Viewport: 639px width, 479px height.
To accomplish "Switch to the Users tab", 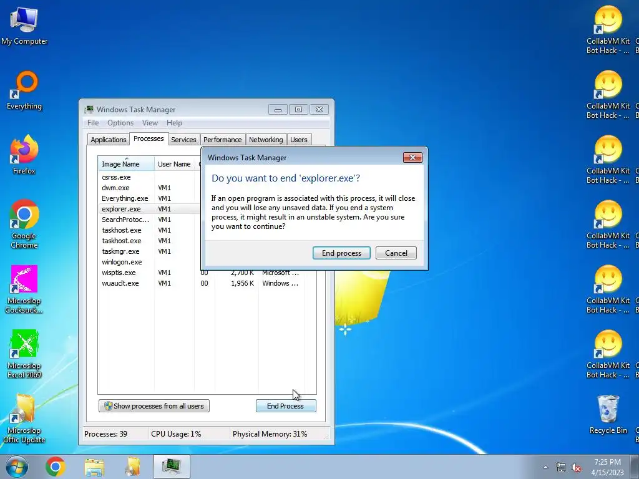I will [299, 140].
